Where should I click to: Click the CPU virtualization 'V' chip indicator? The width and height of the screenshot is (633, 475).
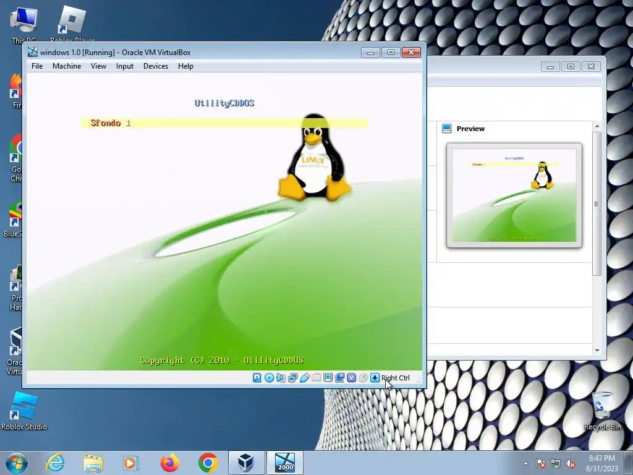click(352, 378)
